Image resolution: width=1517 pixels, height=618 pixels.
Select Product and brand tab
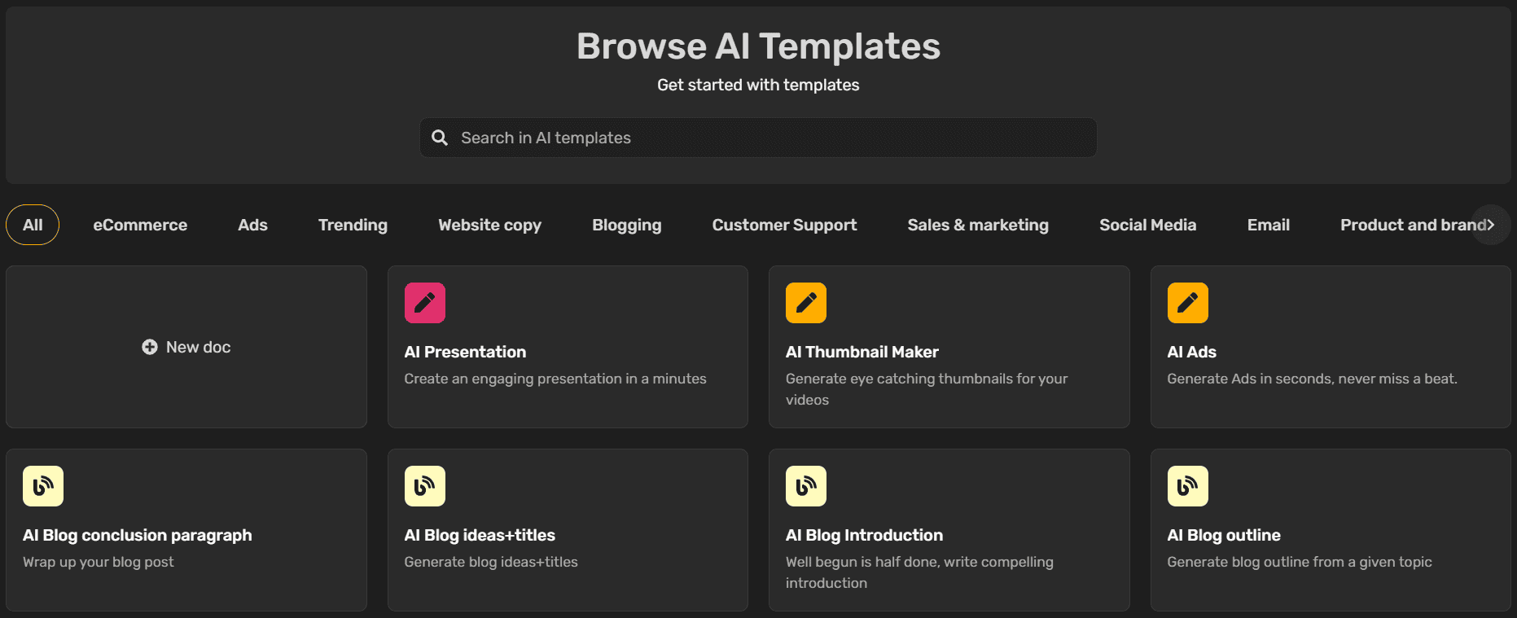(x=1413, y=225)
